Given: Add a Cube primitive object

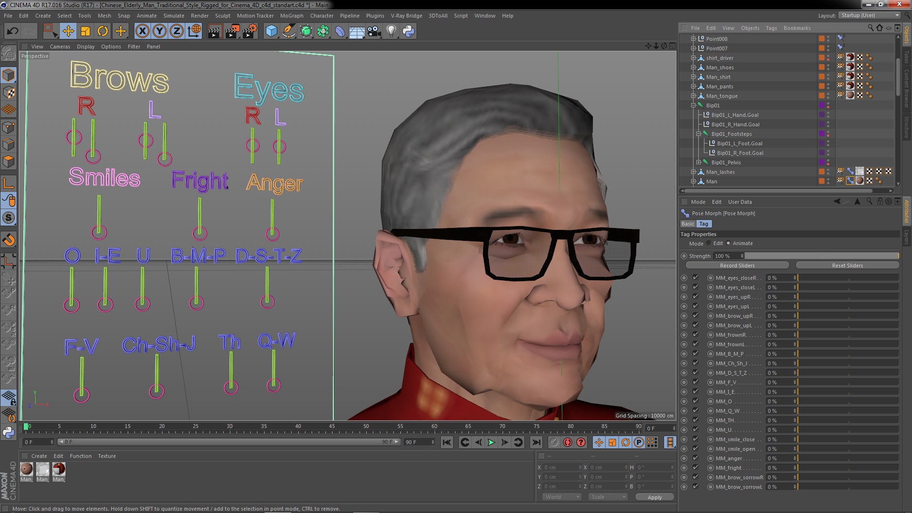Looking at the screenshot, I should 271,31.
